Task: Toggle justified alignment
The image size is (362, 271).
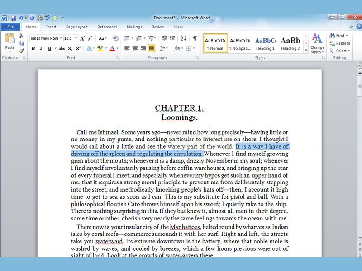Action: [x=152, y=48]
